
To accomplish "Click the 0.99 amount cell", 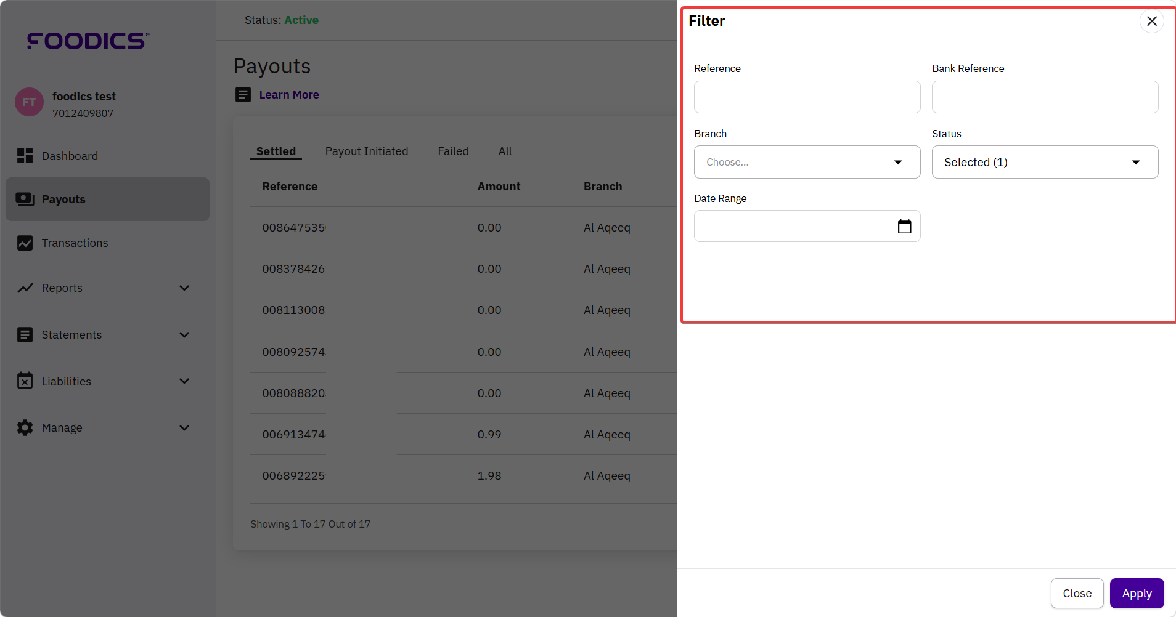I will pyautogui.click(x=489, y=434).
